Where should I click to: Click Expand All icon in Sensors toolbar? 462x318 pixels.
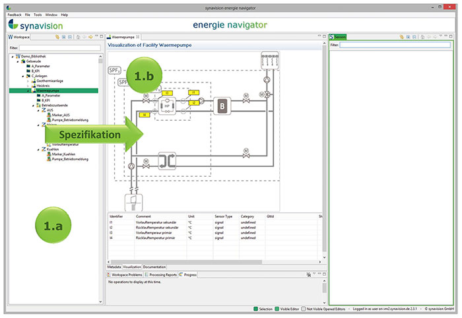tap(408, 37)
